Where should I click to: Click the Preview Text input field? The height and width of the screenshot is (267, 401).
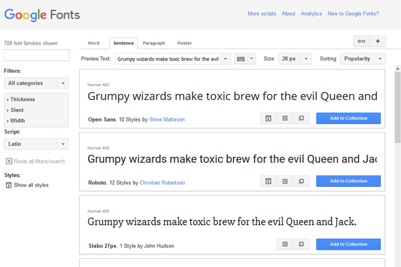point(168,59)
